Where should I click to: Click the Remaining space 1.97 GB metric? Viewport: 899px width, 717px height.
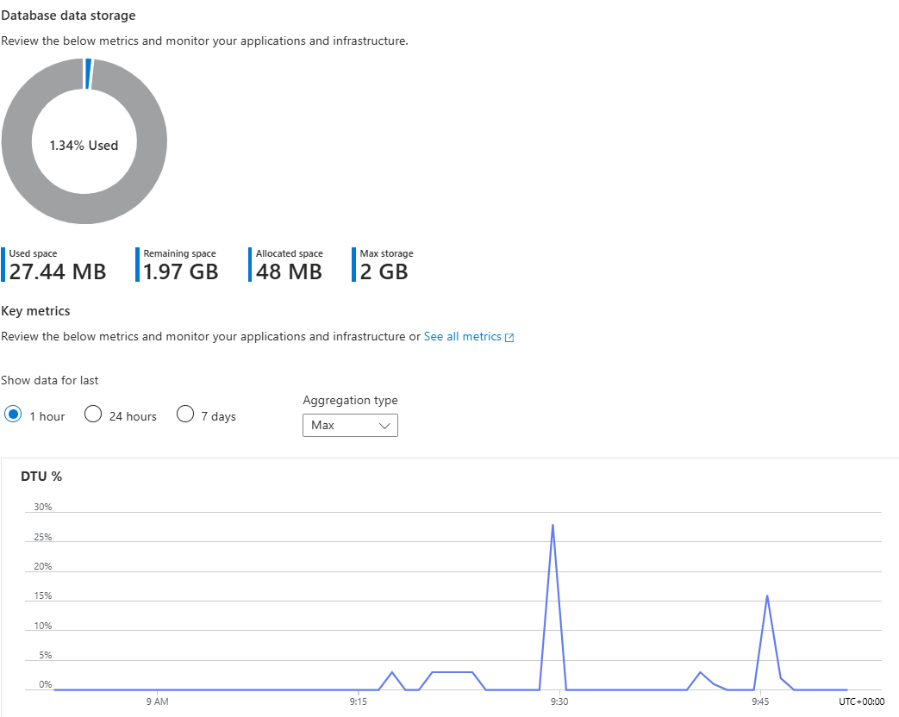(180, 265)
